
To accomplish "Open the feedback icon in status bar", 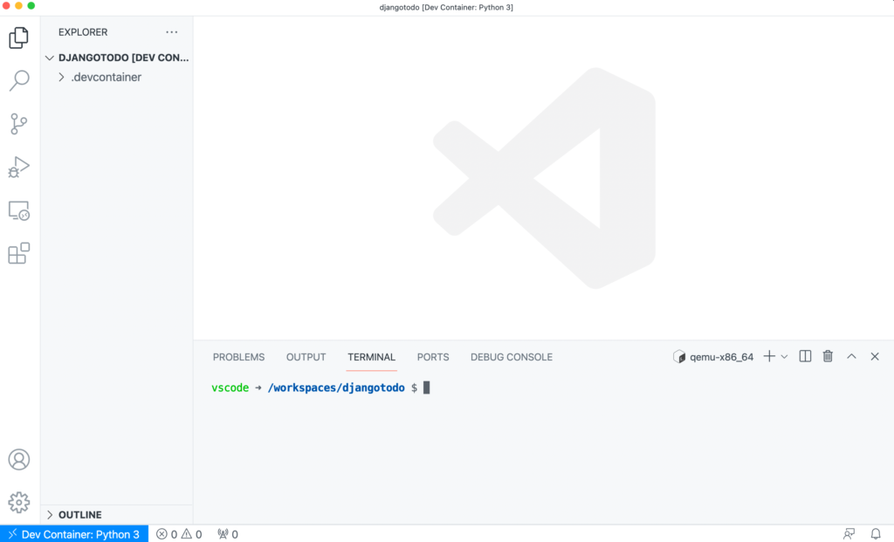I will [849, 534].
